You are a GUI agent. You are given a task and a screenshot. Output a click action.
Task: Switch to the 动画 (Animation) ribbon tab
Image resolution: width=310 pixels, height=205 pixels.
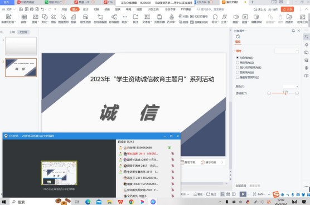[x=107, y=9]
